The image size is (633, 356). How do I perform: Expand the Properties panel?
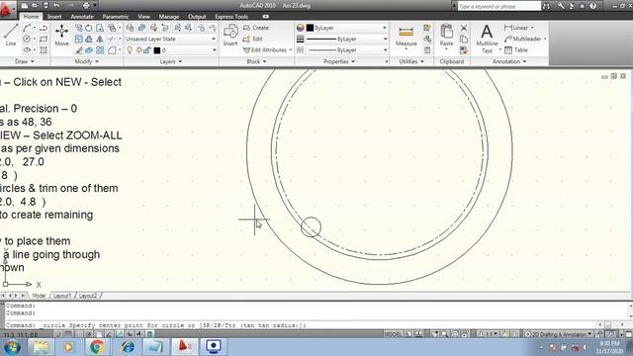[x=339, y=61]
